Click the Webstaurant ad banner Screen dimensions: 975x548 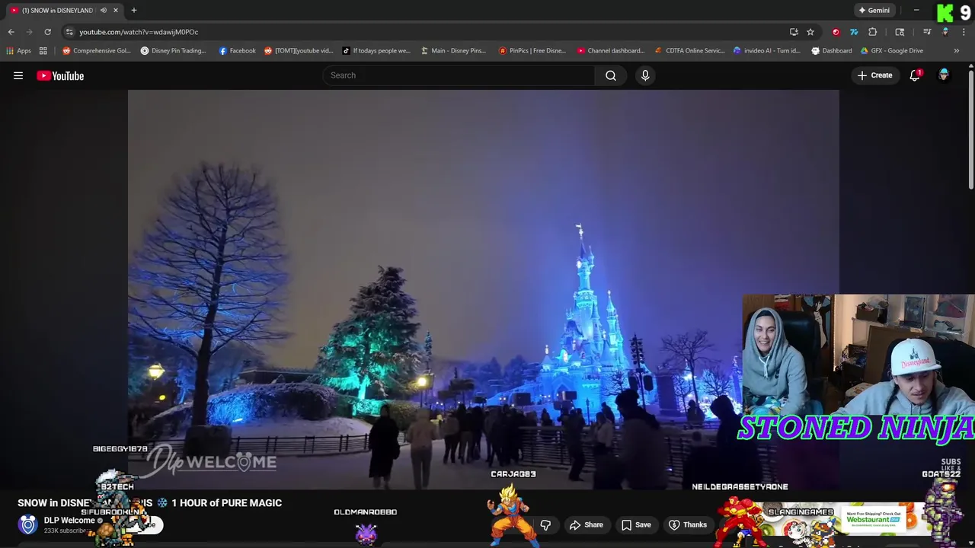coord(872,518)
